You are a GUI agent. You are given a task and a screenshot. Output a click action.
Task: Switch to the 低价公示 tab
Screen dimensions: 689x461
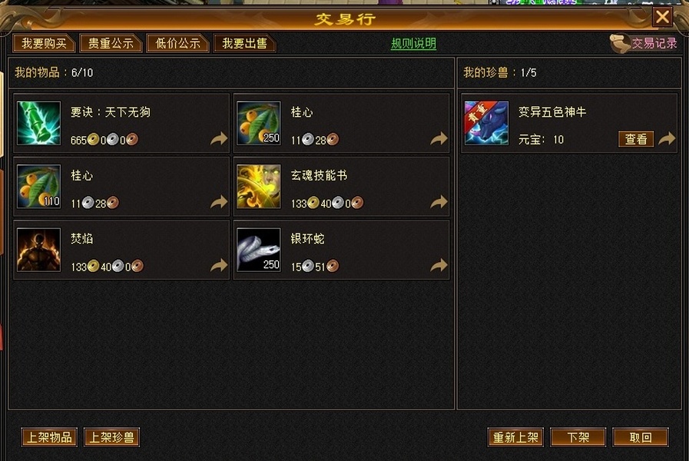[x=177, y=44]
